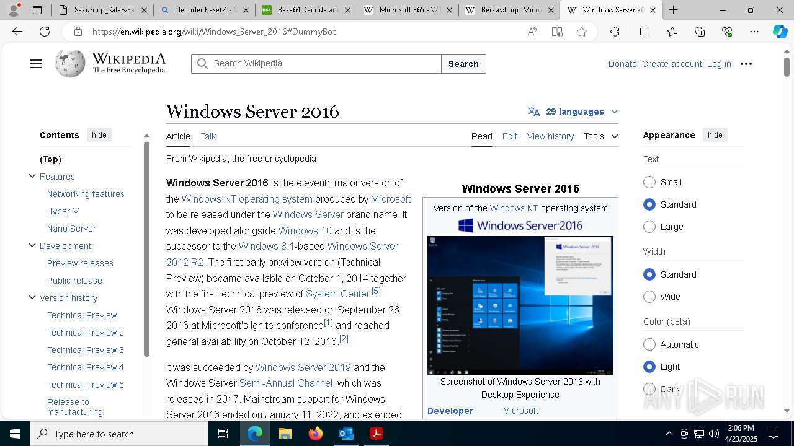Viewport: 794px width, 446px height.
Task: Open the Tools dropdown menu
Action: 600,136
